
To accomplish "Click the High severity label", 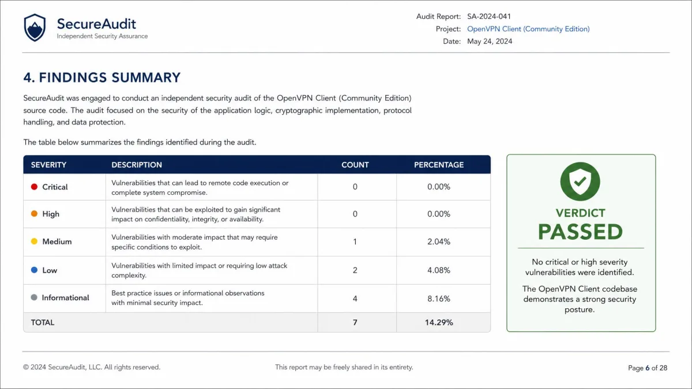I will 51,214.
